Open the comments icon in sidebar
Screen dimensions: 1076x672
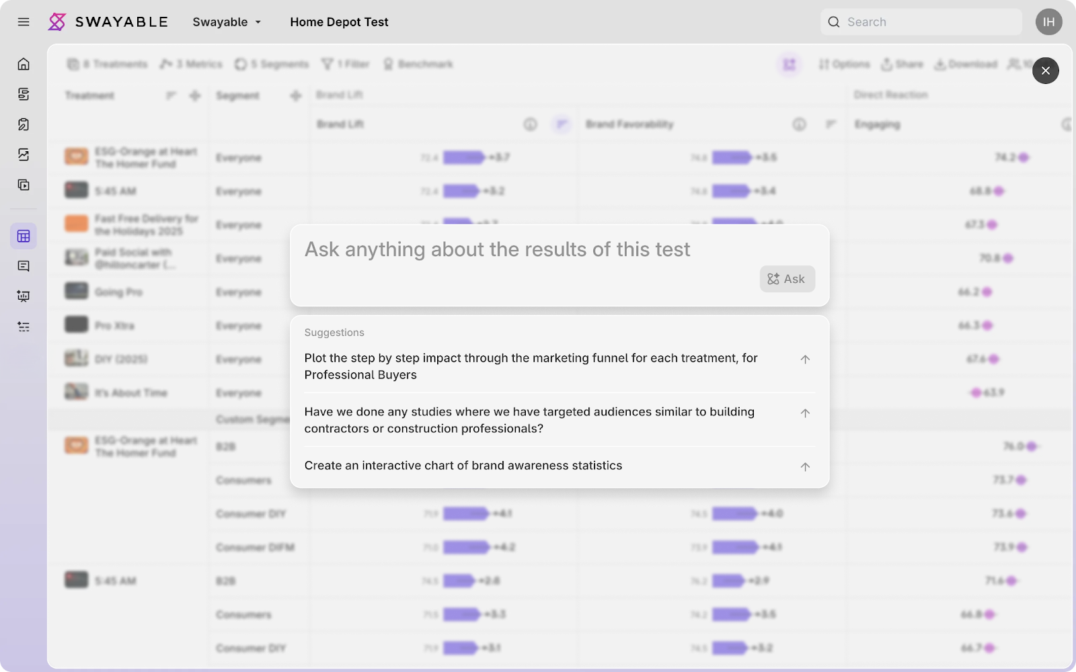24,266
